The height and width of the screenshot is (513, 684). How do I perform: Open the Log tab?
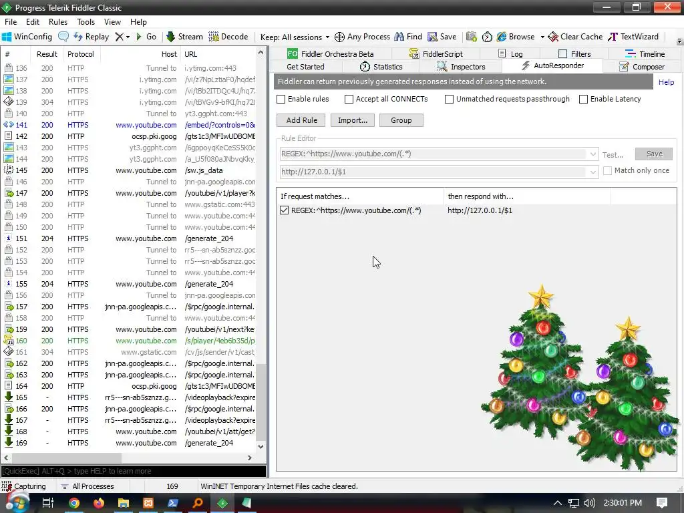[510, 53]
